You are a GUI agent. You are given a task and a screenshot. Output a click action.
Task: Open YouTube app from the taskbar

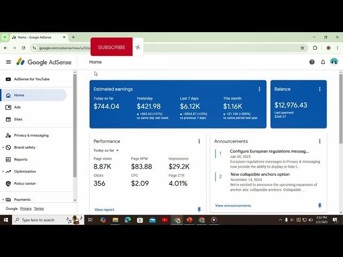165,220
